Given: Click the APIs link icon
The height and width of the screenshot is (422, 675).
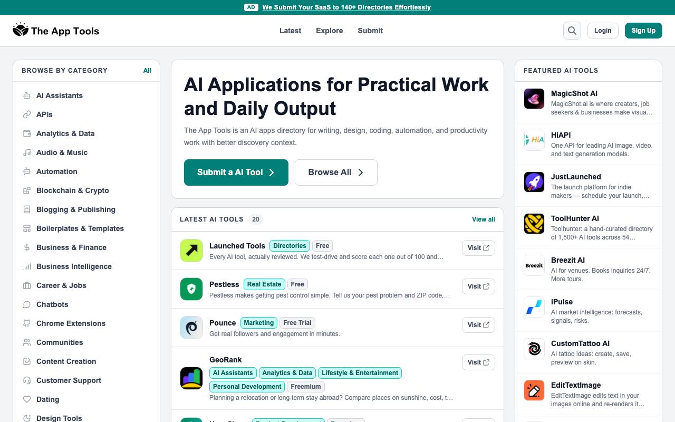Looking at the screenshot, I should coord(27,114).
